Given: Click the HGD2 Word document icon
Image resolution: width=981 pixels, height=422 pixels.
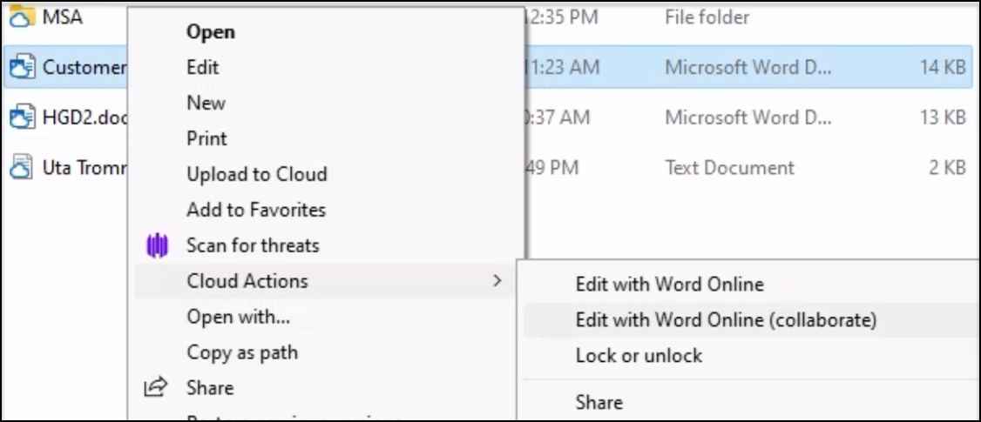Looking at the screenshot, I should [x=21, y=117].
